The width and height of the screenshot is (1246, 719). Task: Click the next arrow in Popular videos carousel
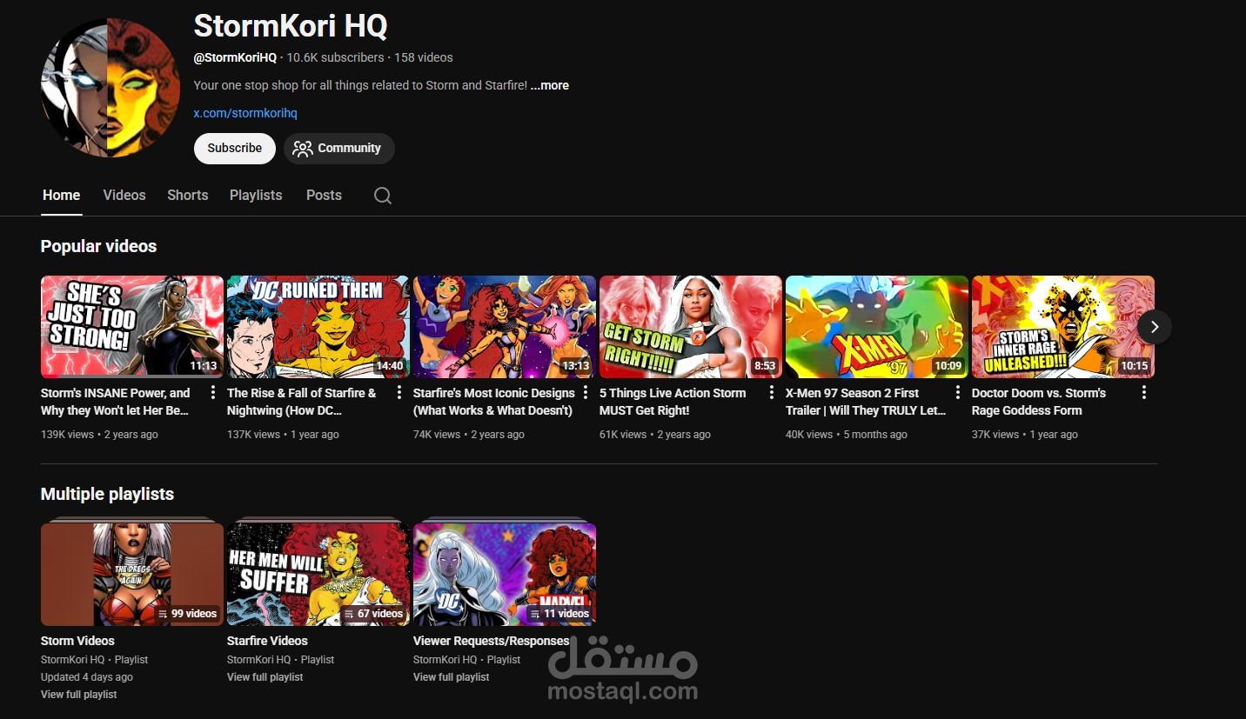pyautogui.click(x=1155, y=327)
